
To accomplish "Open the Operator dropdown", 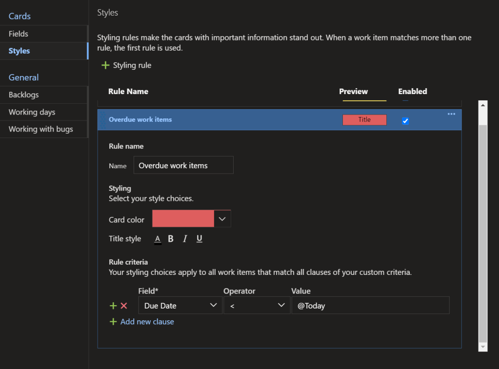I will point(257,306).
